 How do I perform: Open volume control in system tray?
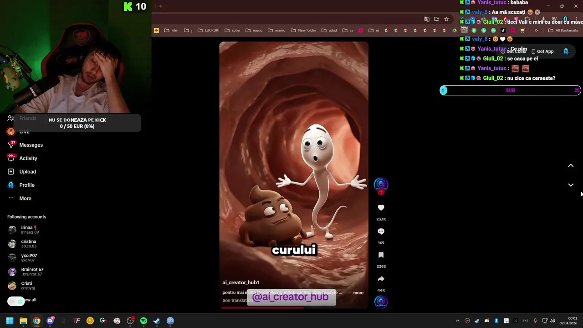pos(552,321)
